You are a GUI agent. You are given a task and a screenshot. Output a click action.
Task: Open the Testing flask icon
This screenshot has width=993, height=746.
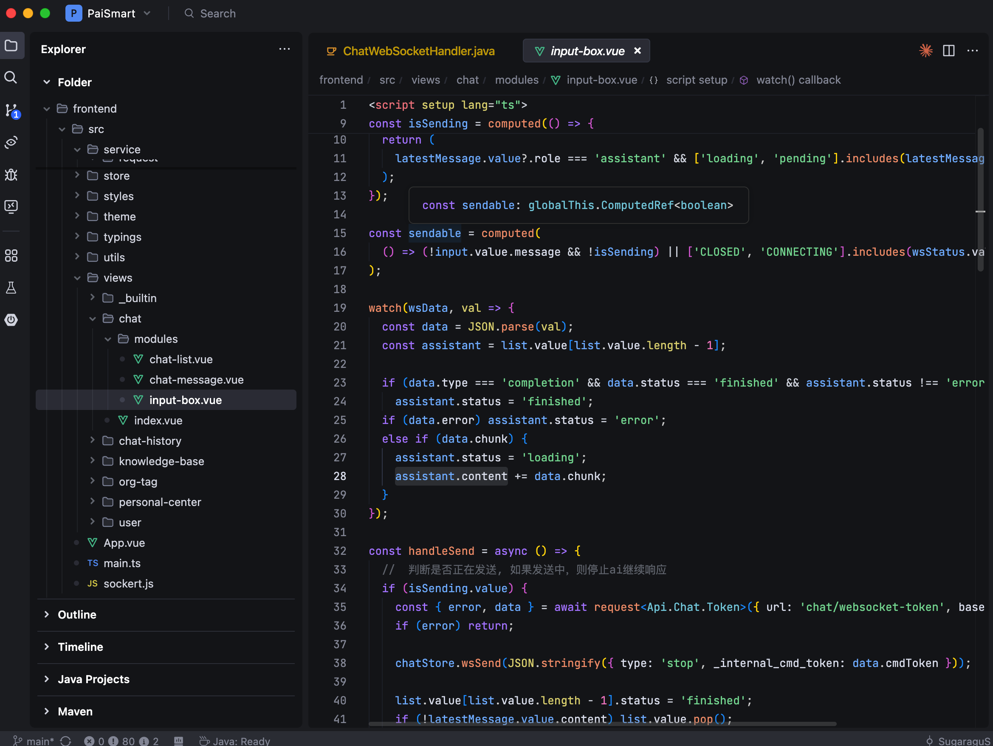(x=11, y=288)
